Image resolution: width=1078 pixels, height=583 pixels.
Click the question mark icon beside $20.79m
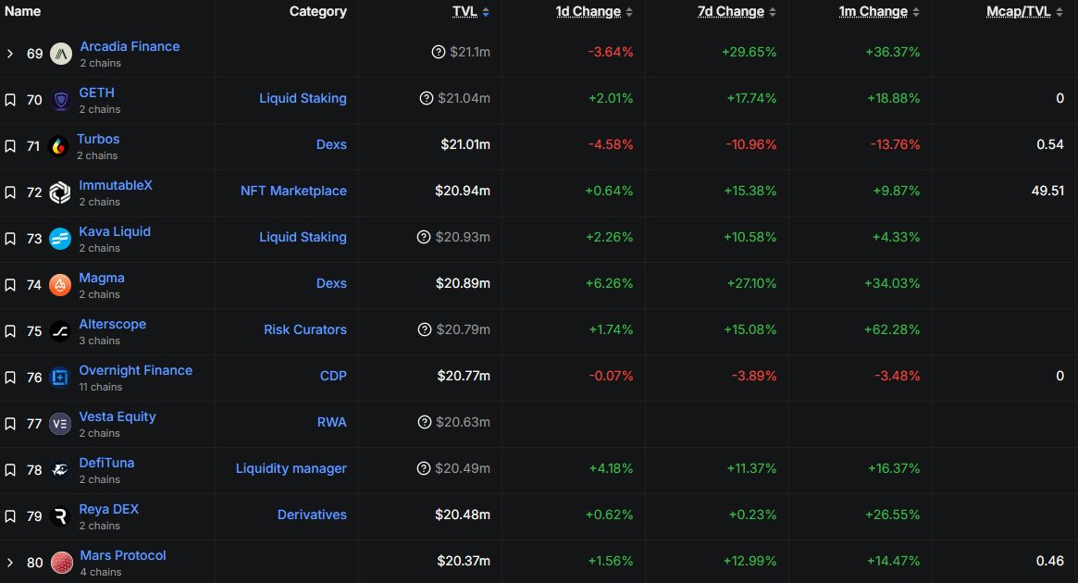[x=424, y=329]
